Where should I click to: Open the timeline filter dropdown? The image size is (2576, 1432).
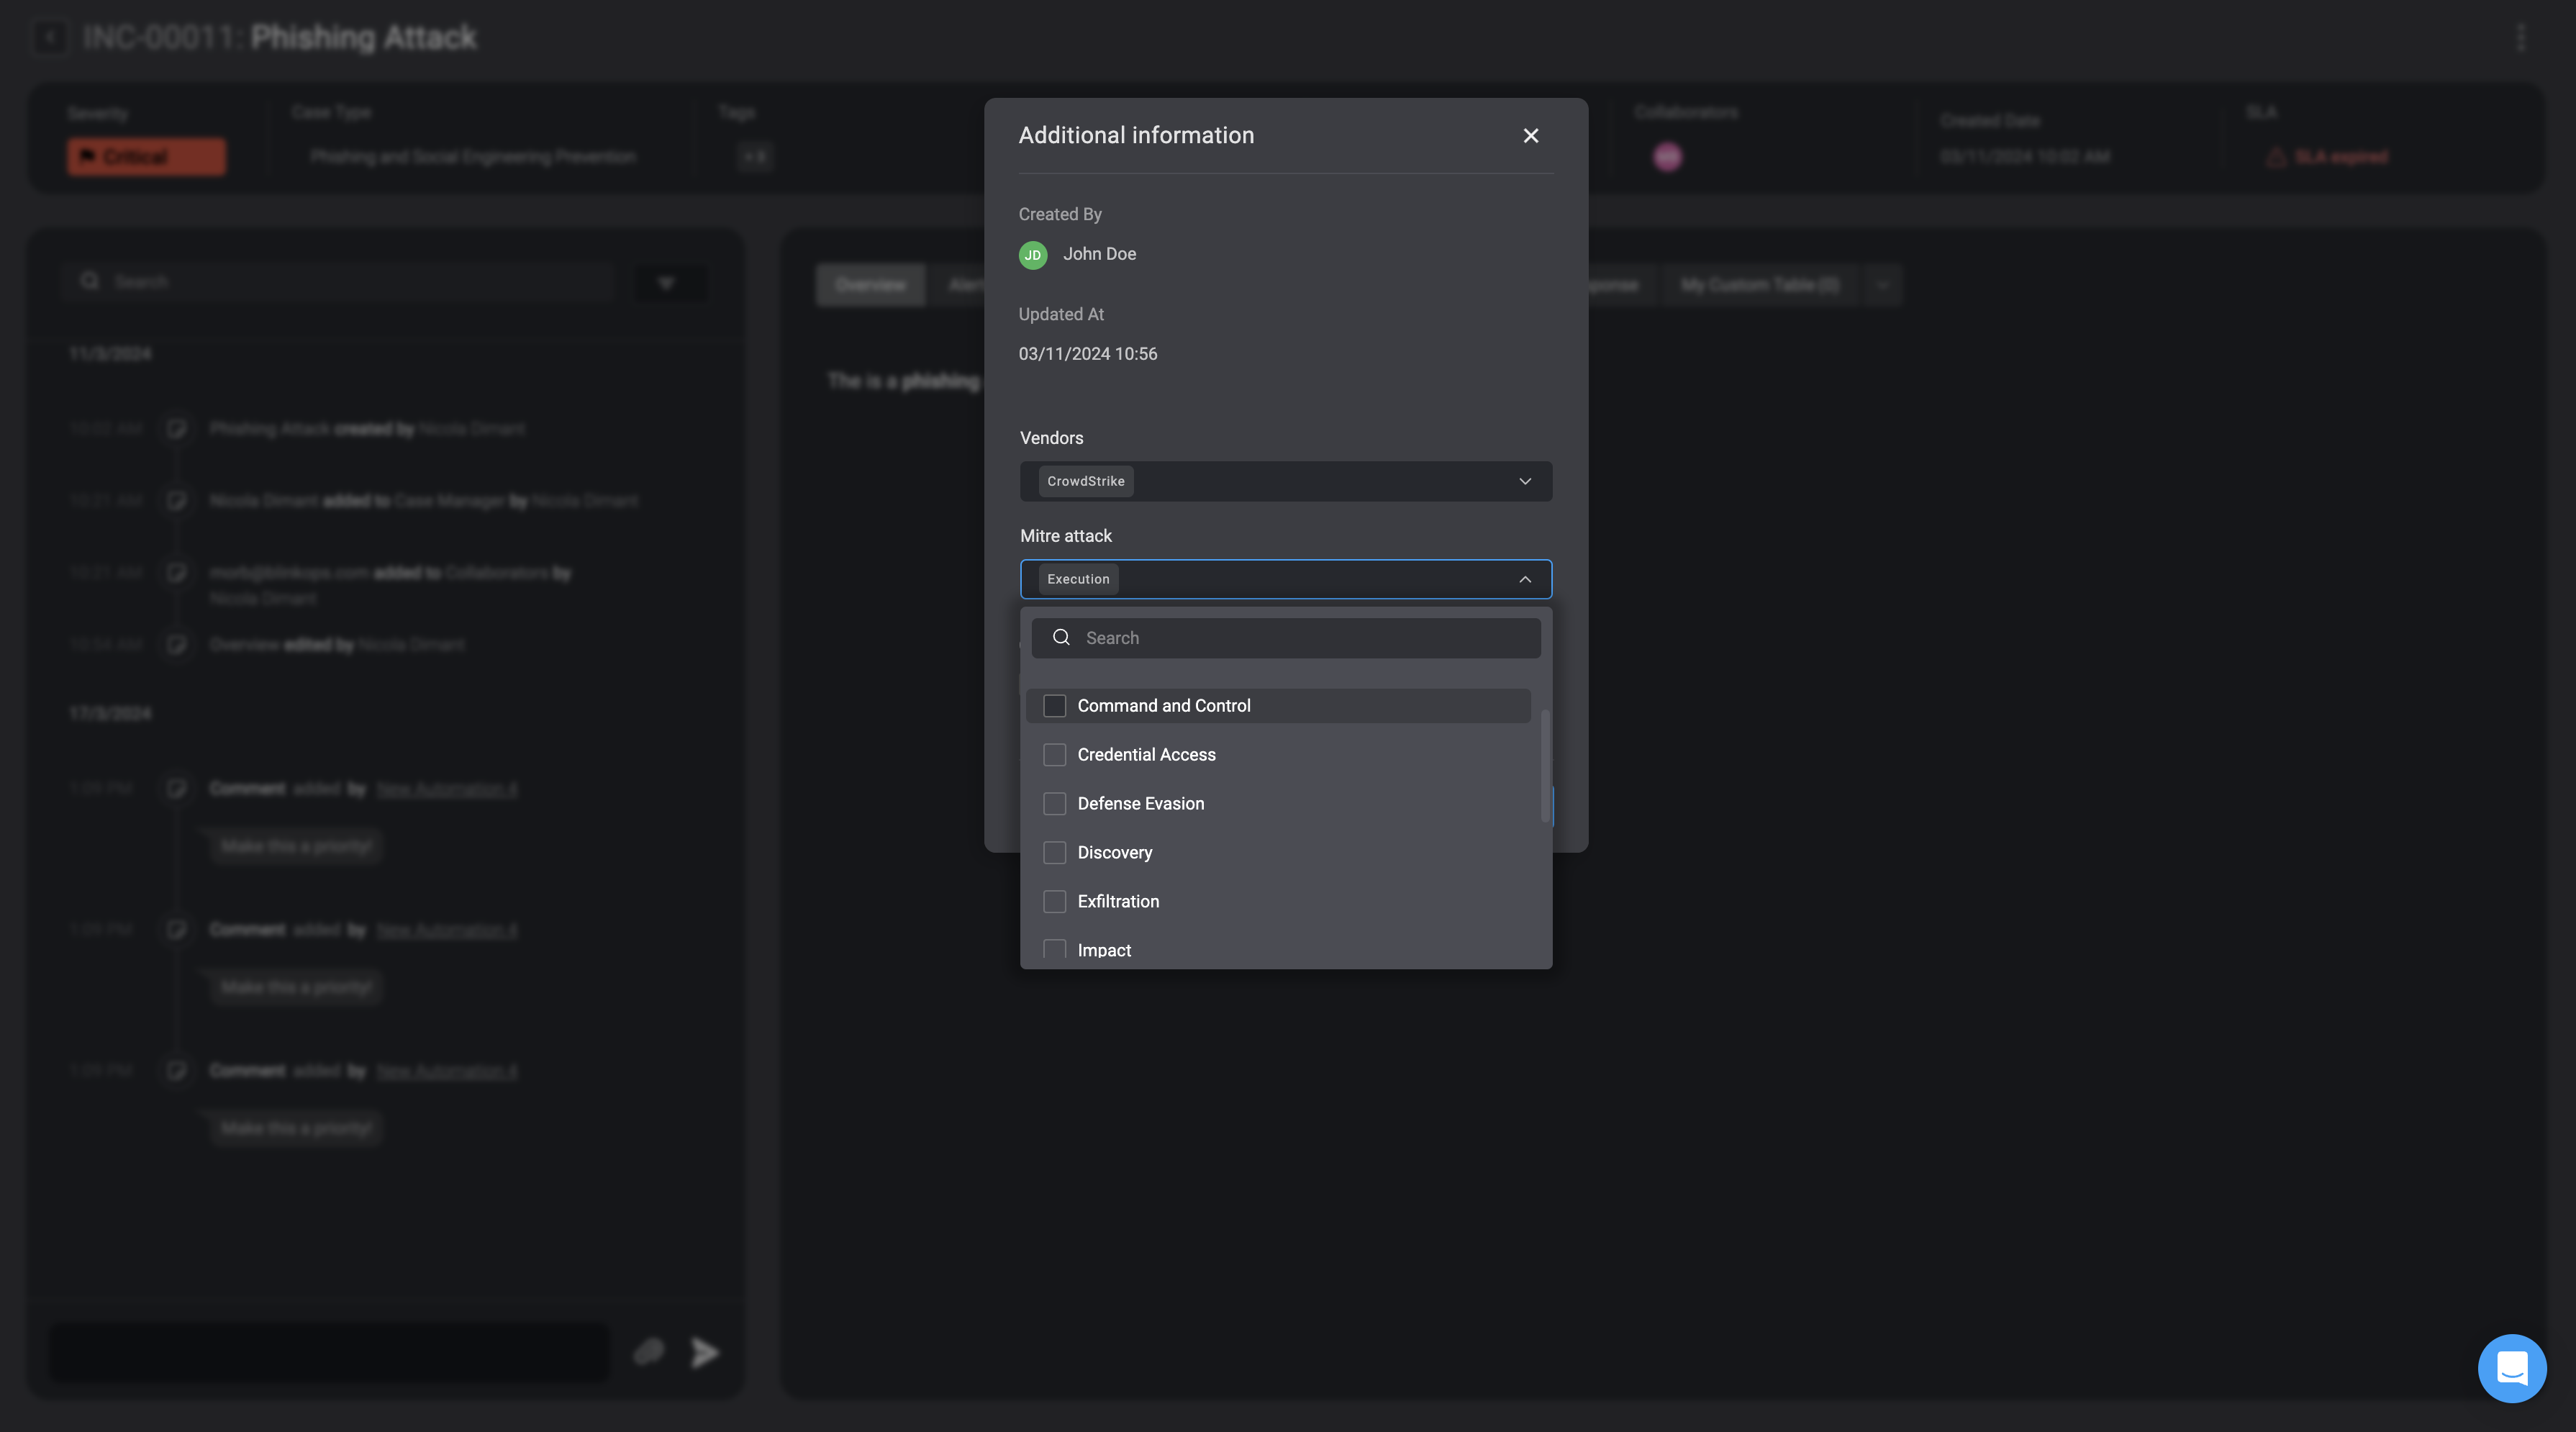(670, 283)
